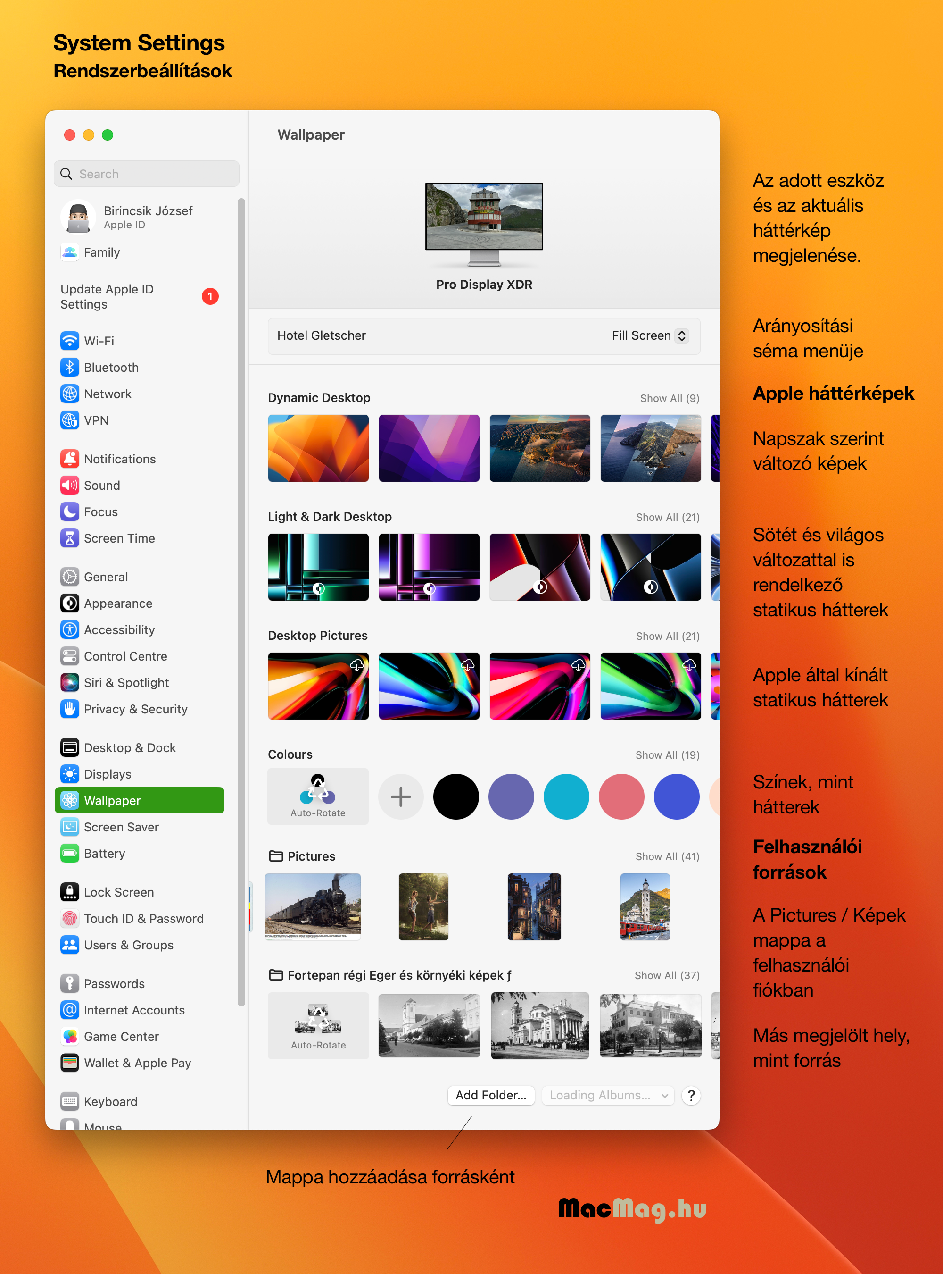This screenshot has width=943, height=1274.
Task: Choose Catalina island dynamic wallpaper
Action: pyautogui.click(x=650, y=448)
